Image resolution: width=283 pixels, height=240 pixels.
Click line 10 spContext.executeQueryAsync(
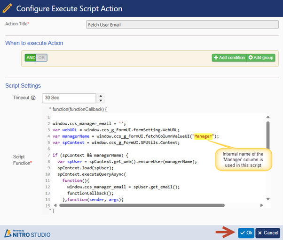[92, 174]
